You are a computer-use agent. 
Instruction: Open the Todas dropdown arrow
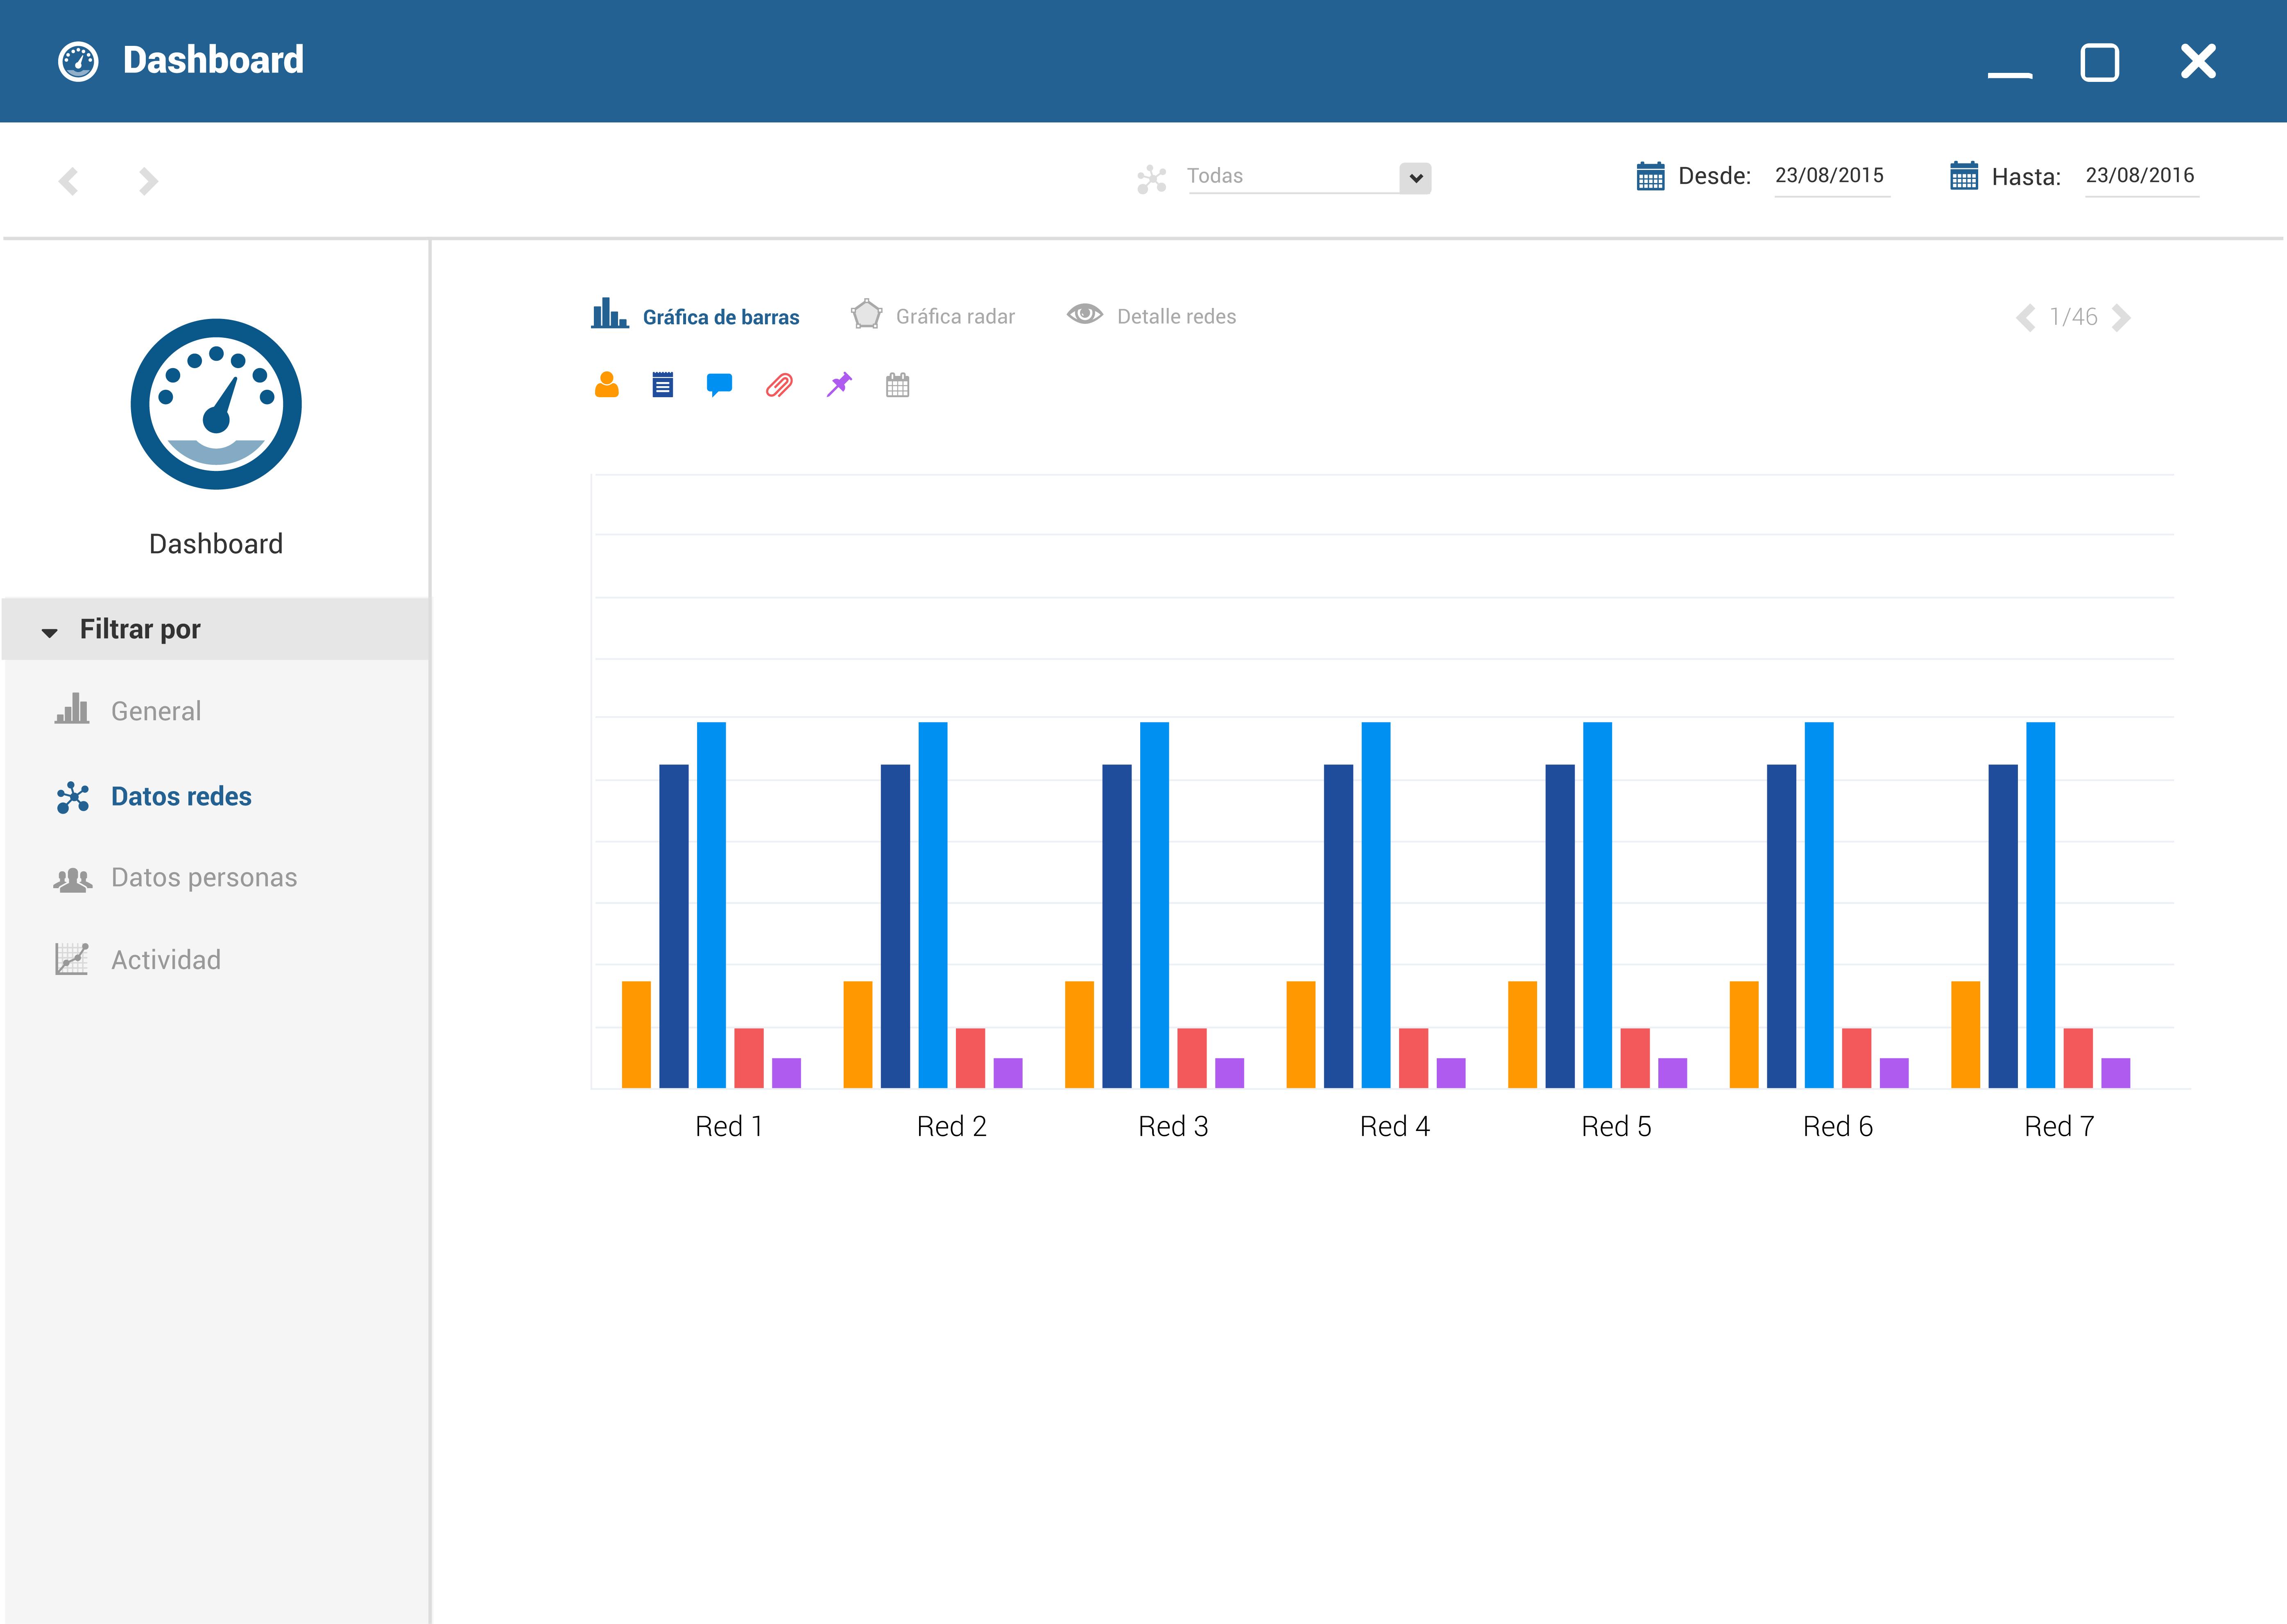pos(1416,178)
